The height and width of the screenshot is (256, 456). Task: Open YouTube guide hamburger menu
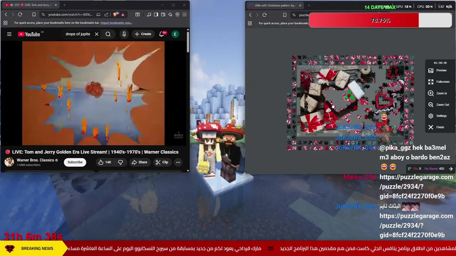tap(9, 34)
